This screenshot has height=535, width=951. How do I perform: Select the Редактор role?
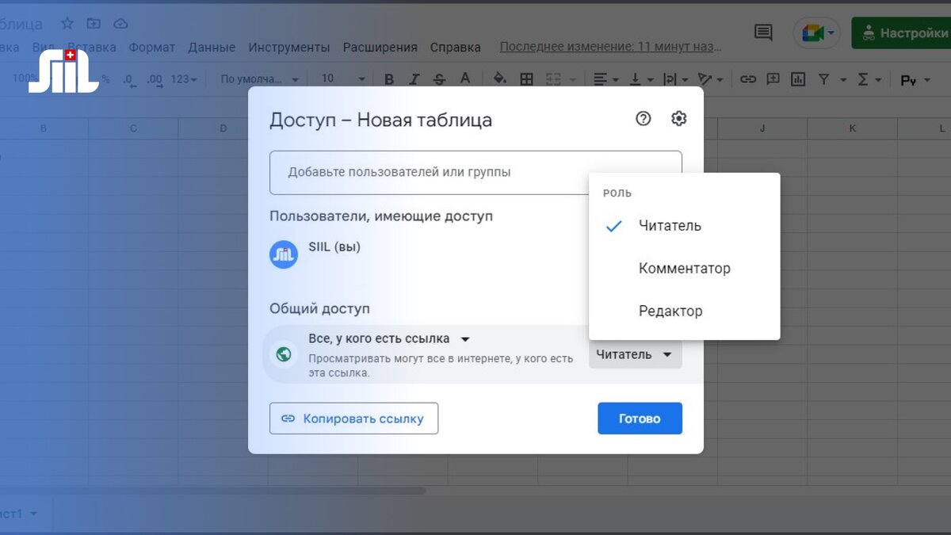(670, 311)
